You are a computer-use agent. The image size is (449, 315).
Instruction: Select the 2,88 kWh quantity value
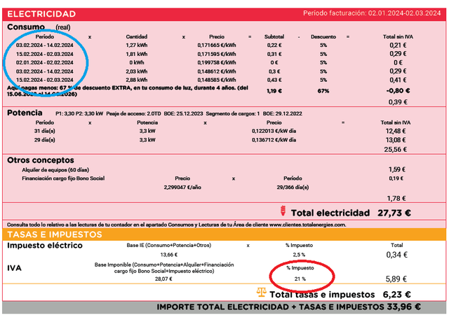[x=137, y=80]
